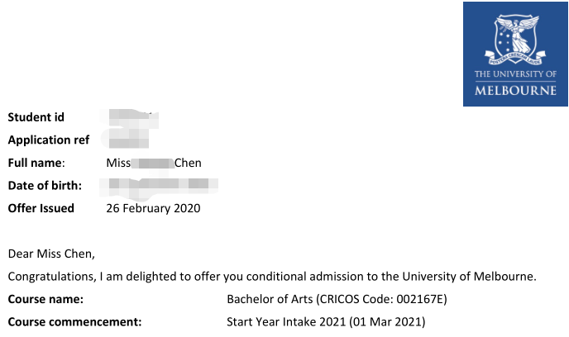The height and width of the screenshot is (337, 569).
Task: Click the "Full name:" label
Action: [x=36, y=163]
